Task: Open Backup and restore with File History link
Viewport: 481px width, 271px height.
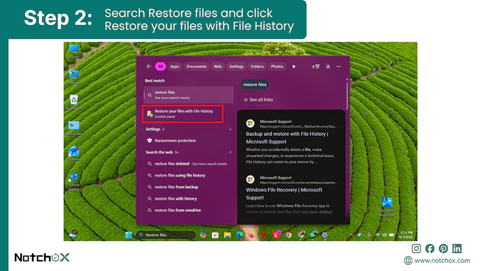Action: click(x=287, y=138)
